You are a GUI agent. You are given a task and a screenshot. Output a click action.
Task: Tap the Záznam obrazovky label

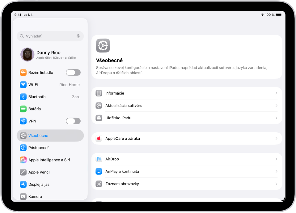pos(122,184)
